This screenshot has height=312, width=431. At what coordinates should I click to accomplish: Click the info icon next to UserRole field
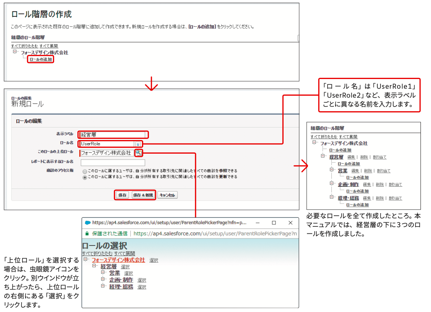pos(138,144)
